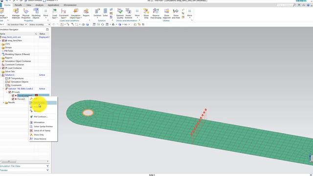
Task: Toggle the Load Container checkbox
Action: point(3,68)
